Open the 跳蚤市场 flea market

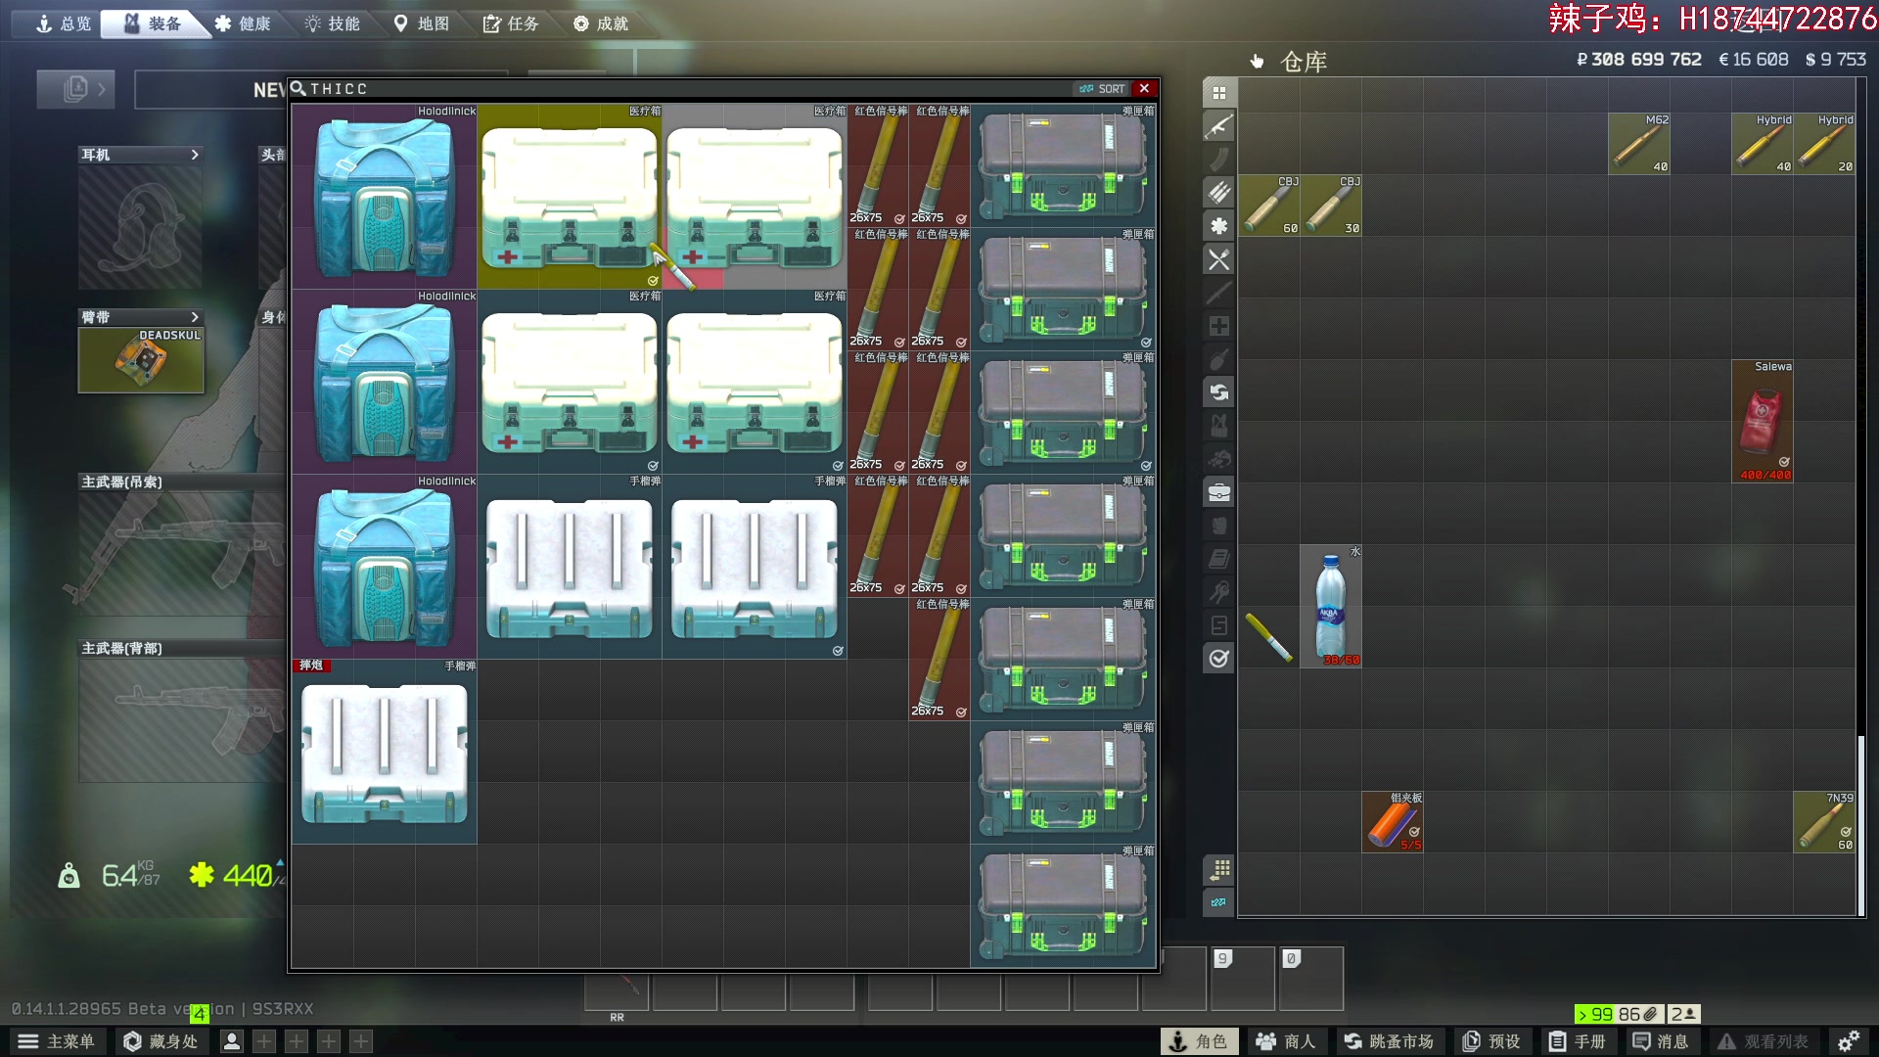pos(1388,1041)
